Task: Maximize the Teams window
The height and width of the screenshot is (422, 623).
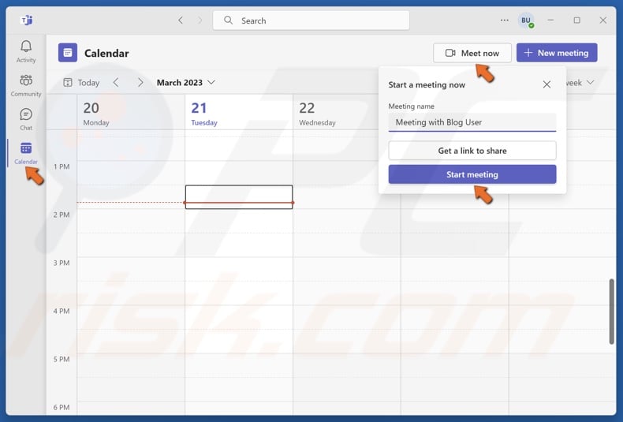Action: [576, 21]
